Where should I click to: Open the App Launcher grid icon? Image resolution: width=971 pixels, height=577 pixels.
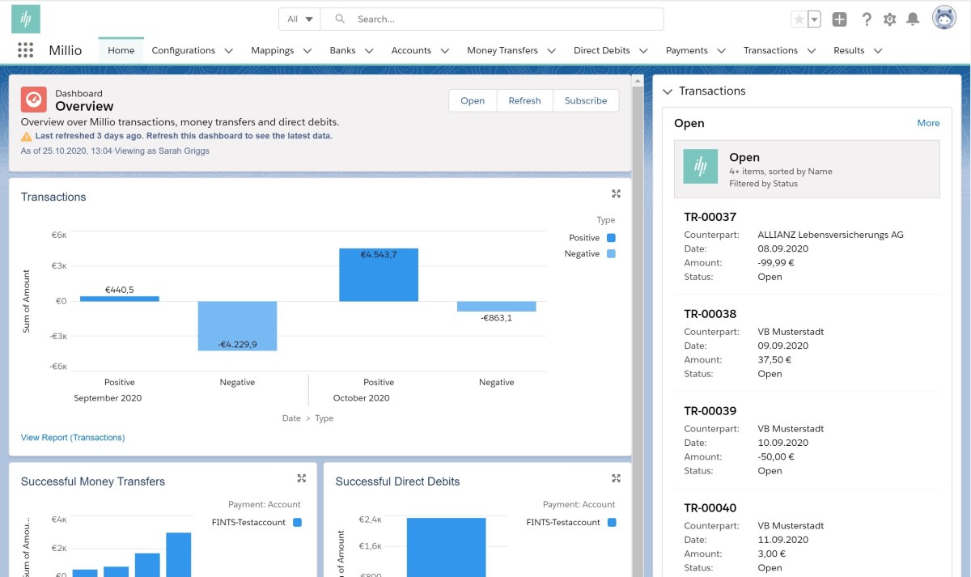tap(25, 50)
